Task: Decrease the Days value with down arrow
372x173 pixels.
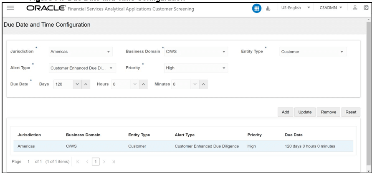Action: tap(77, 84)
